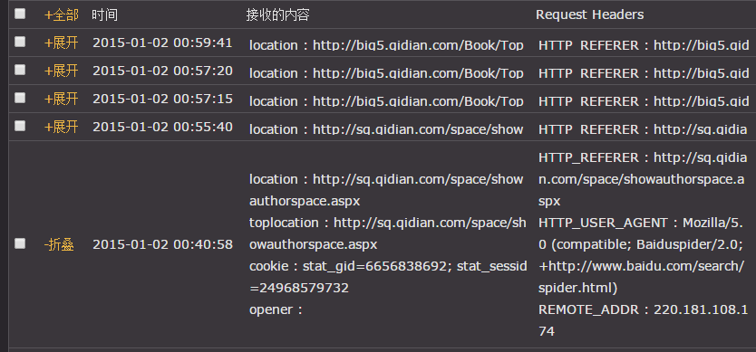Check the box for the 00:57:20 record
Screen dimensions: 756x352
click(x=20, y=70)
